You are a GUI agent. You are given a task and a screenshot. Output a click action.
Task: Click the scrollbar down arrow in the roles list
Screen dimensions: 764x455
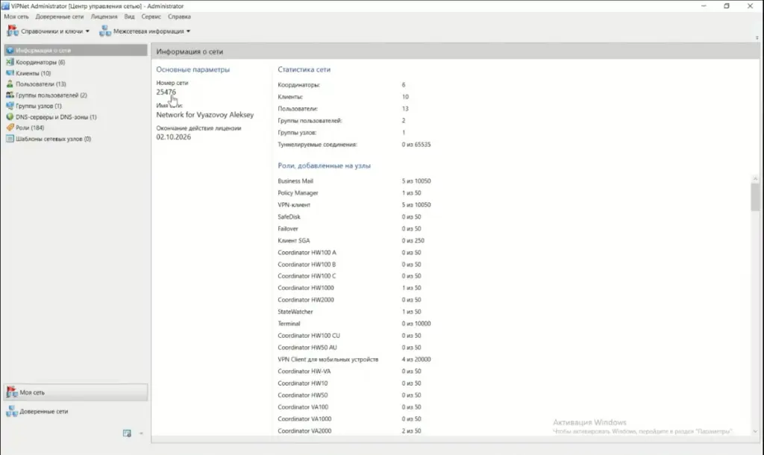[x=755, y=431]
